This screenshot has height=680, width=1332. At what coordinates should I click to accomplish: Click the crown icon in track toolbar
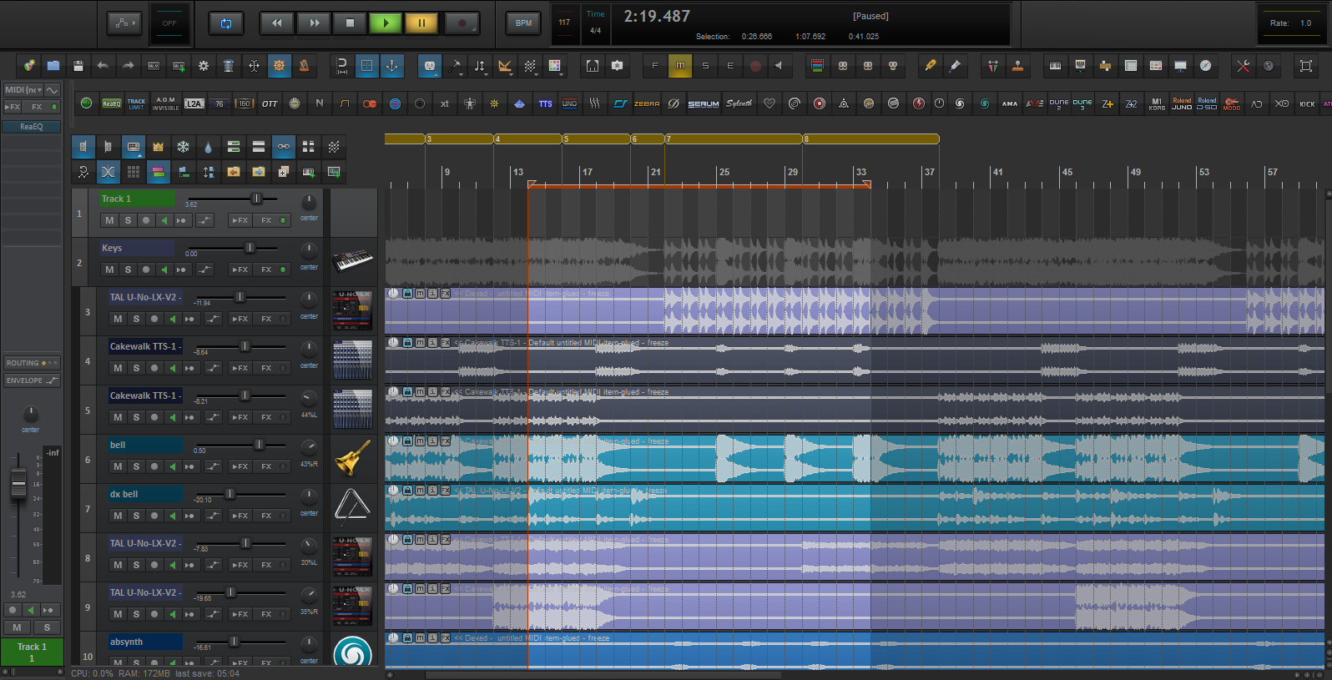pyautogui.click(x=158, y=147)
